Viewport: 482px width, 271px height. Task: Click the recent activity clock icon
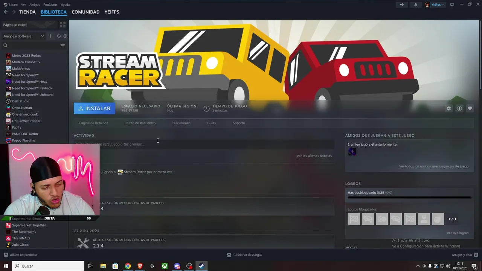click(59, 36)
